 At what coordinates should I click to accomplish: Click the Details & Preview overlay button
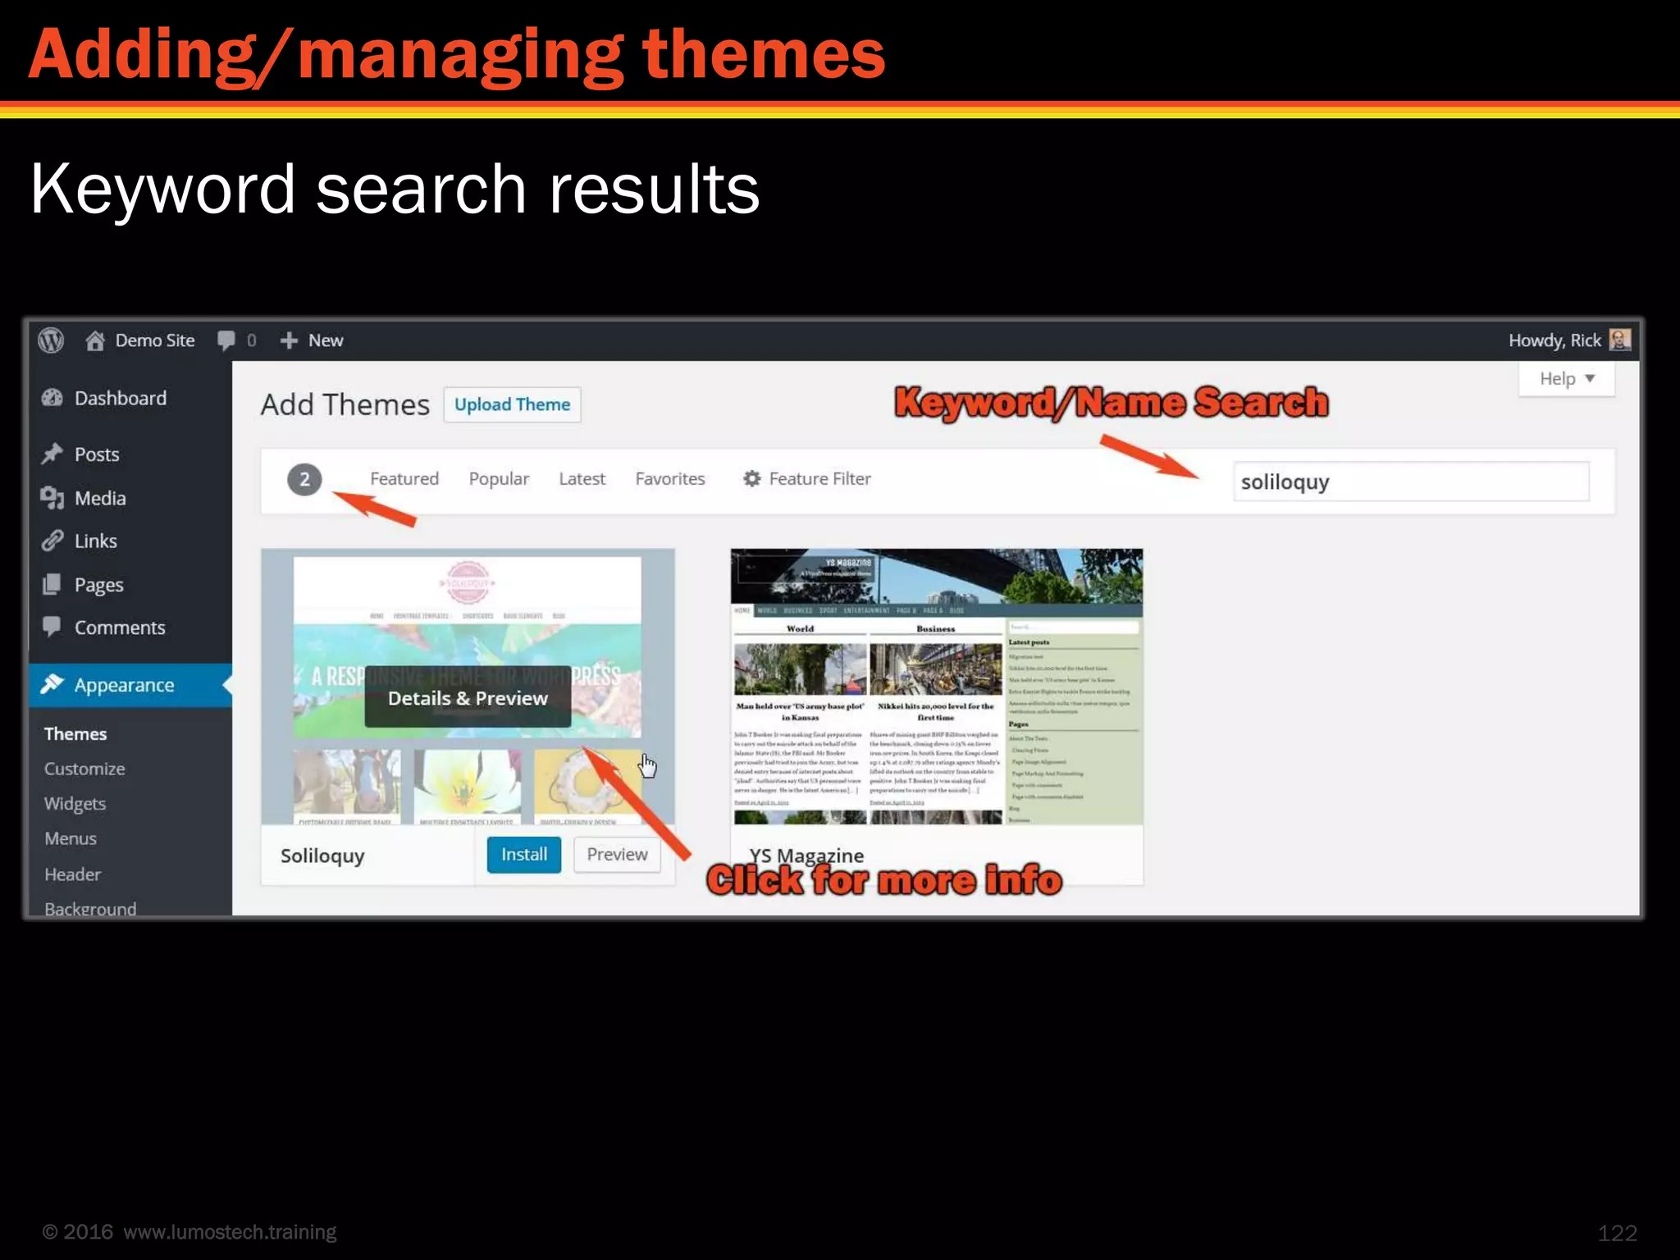[468, 697]
